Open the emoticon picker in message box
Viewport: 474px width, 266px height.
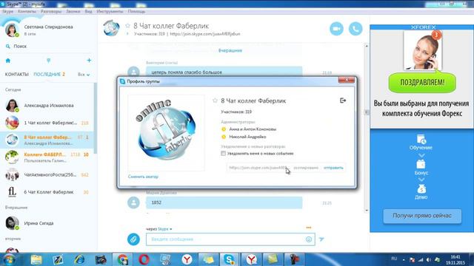point(309,239)
